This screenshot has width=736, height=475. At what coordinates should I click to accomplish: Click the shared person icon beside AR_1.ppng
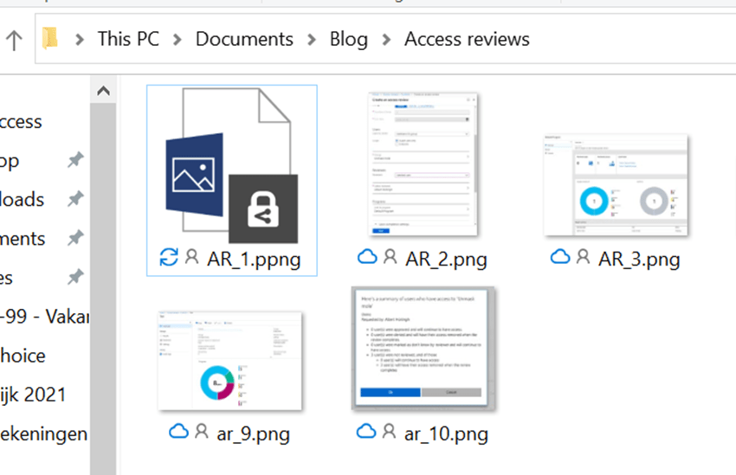coord(191,257)
